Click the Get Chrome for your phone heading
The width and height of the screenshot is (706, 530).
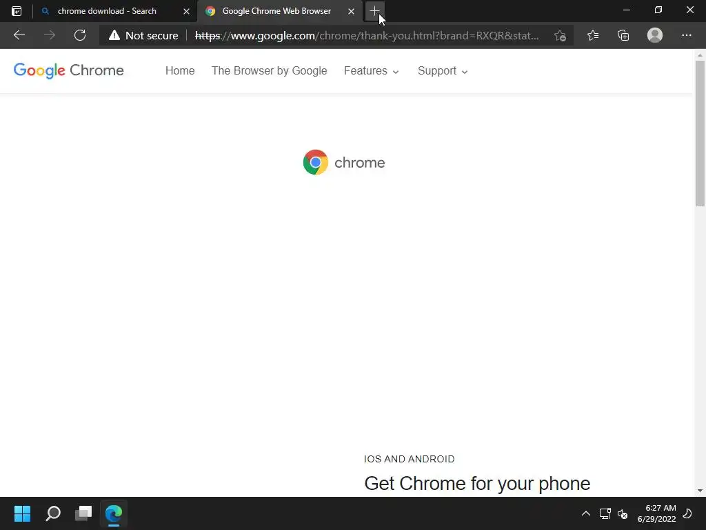point(477,484)
